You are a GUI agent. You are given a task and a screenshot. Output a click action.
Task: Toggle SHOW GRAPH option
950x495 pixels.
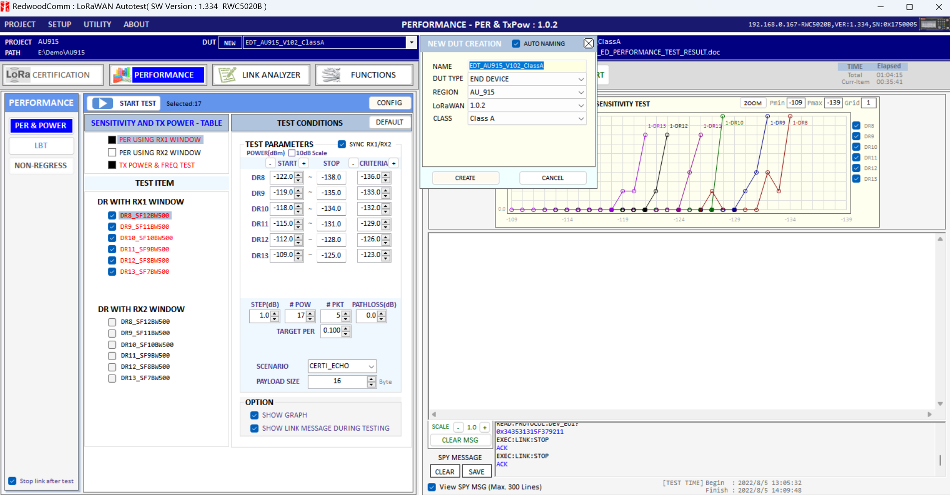(x=254, y=415)
